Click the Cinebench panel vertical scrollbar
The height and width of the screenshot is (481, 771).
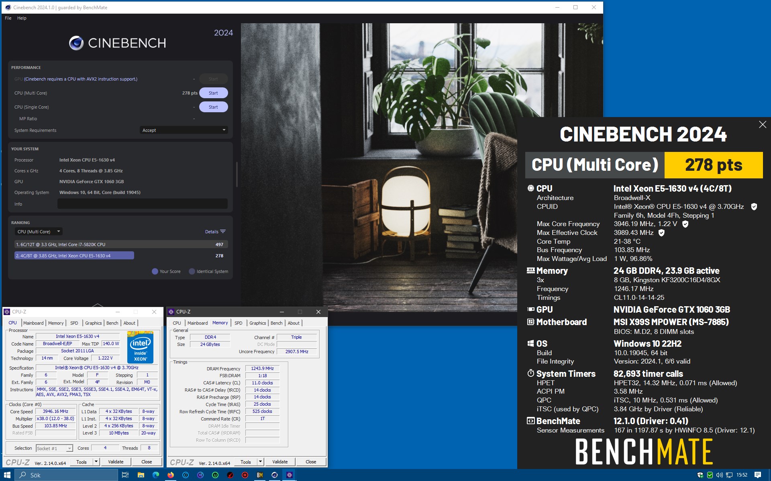pyautogui.click(x=237, y=174)
